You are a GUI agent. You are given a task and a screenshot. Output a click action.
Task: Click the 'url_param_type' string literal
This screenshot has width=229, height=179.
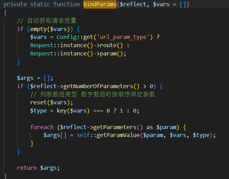(x=123, y=37)
